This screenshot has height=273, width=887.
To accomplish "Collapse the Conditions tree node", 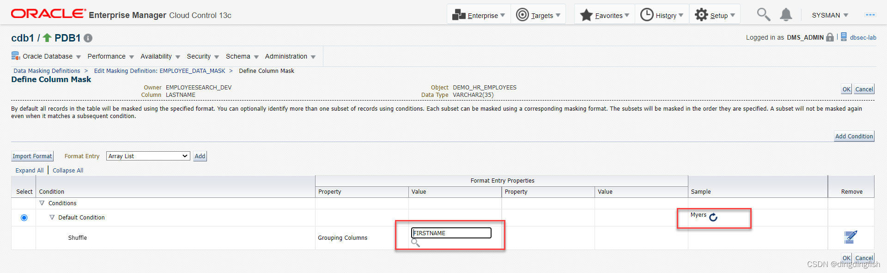I will [x=42, y=203].
